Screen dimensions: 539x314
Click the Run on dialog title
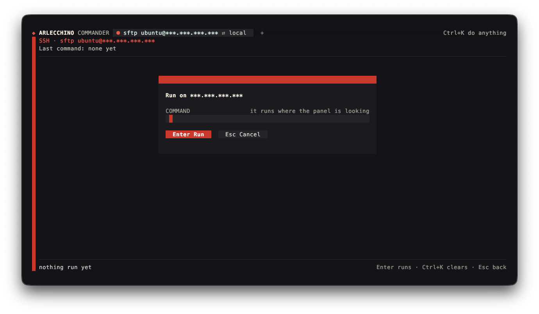coord(204,96)
